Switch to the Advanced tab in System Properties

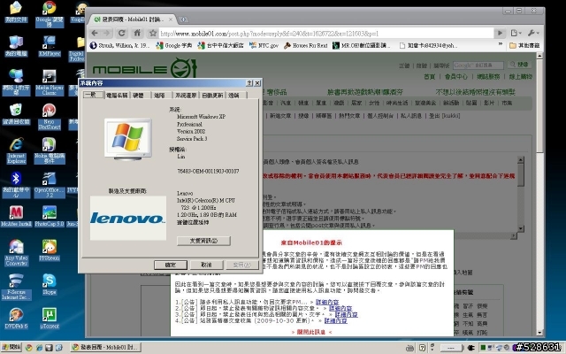pos(160,95)
